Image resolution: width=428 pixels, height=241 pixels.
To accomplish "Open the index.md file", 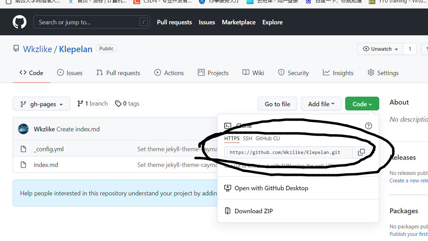I will coord(46,165).
